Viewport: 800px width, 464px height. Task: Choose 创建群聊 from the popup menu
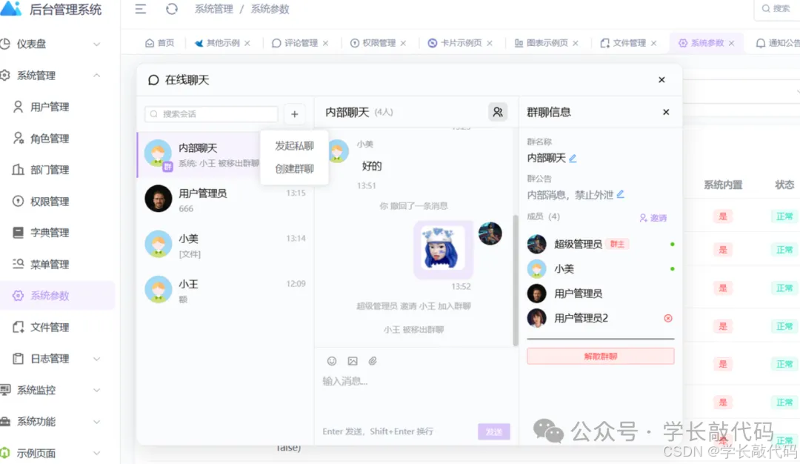(294, 169)
